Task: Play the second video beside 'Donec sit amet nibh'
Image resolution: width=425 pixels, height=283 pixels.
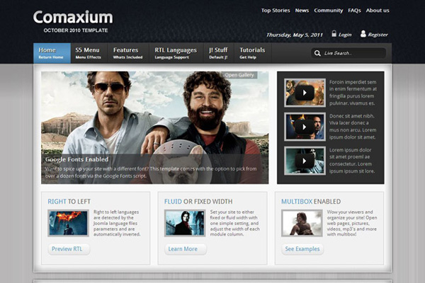Action: coord(305,127)
